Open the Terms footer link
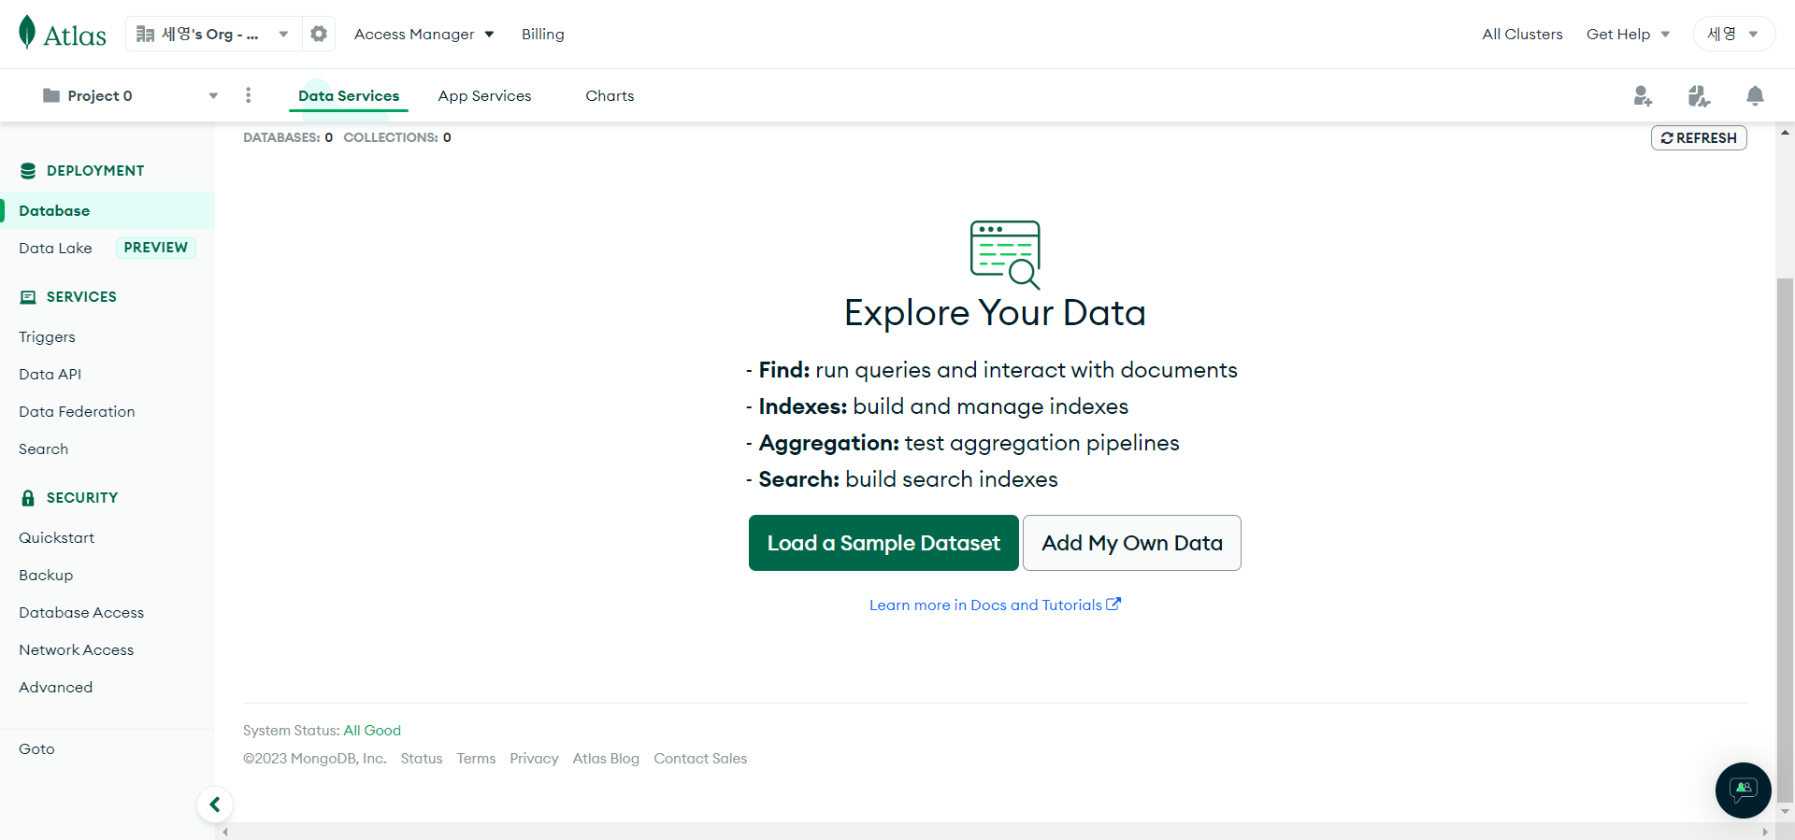This screenshot has width=1795, height=840. (x=476, y=758)
